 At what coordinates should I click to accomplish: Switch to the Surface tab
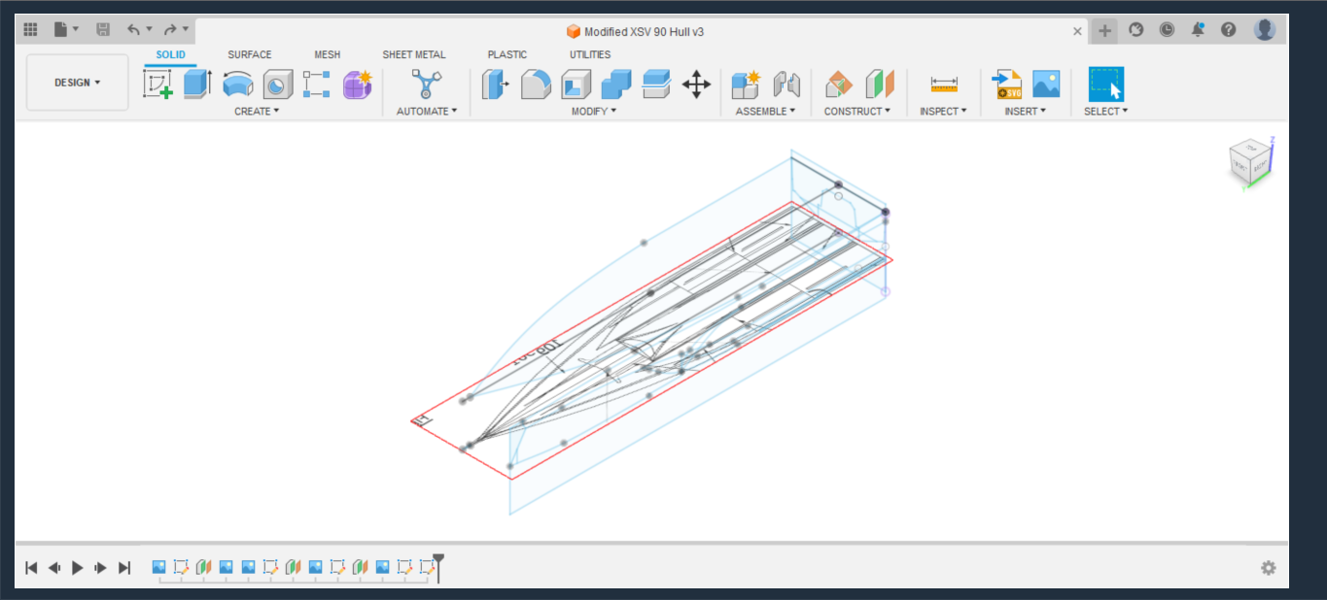249,54
